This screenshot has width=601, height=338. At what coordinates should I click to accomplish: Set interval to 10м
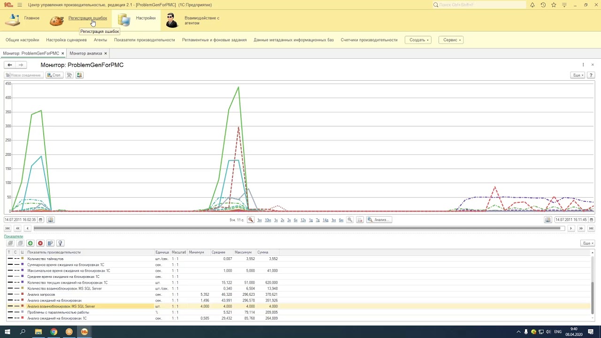tap(268, 220)
